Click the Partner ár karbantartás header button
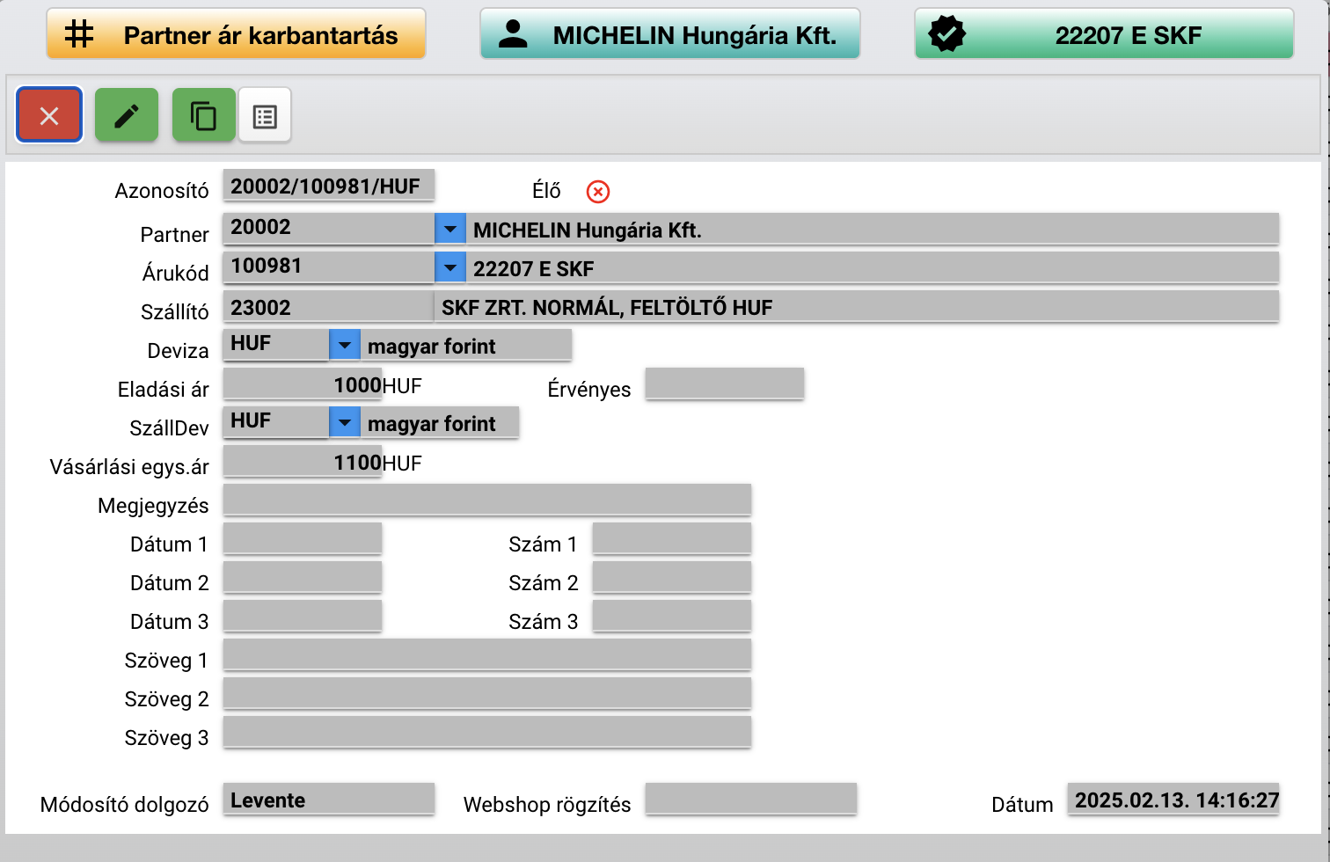The width and height of the screenshot is (1330, 862). pyautogui.click(x=236, y=34)
